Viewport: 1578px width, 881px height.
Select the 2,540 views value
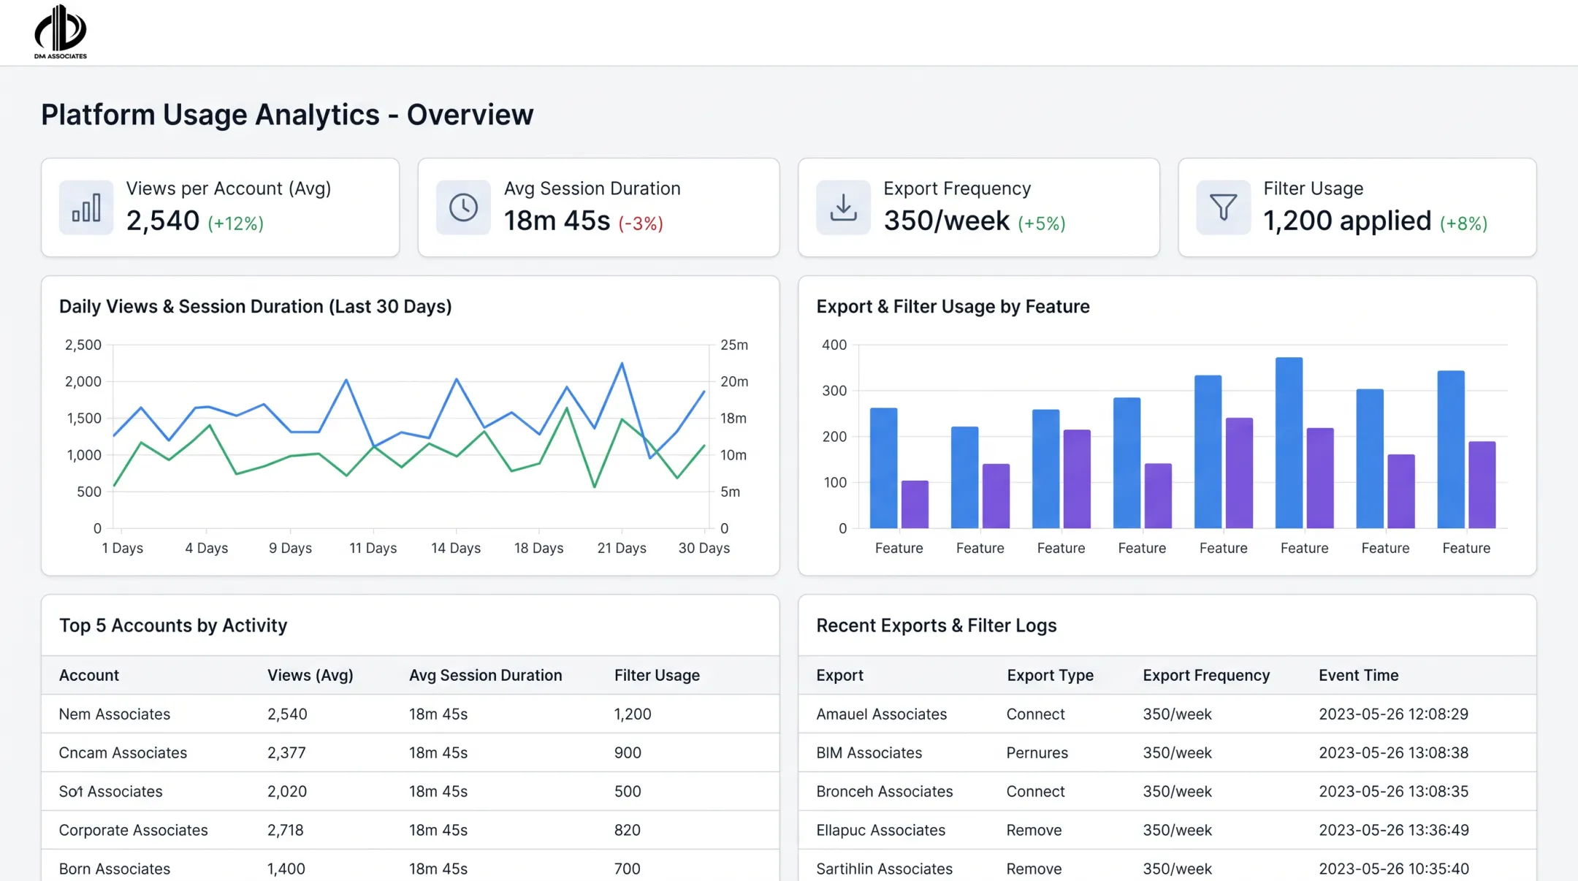pyautogui.click(x=163, y=221)
